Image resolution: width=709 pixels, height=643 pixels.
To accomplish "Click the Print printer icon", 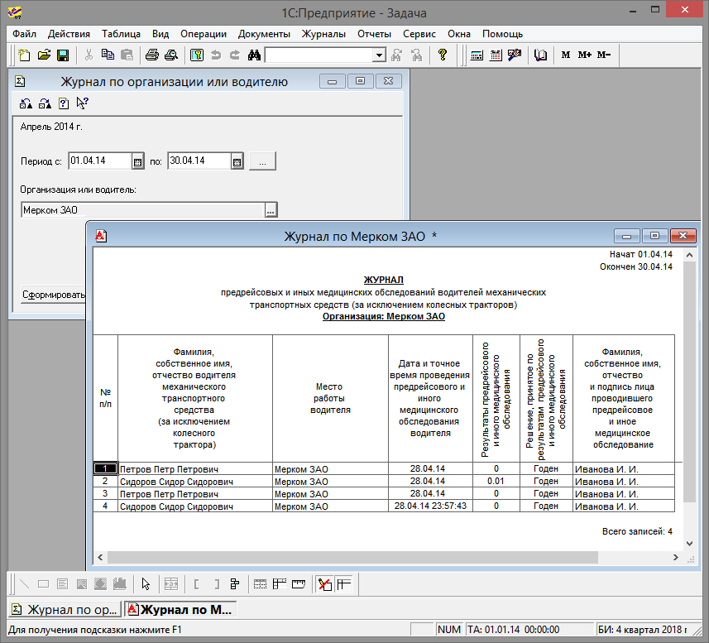I will click(152, 55).
